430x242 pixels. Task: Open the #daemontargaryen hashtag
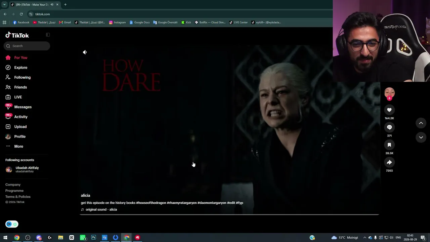coord(212,203)
